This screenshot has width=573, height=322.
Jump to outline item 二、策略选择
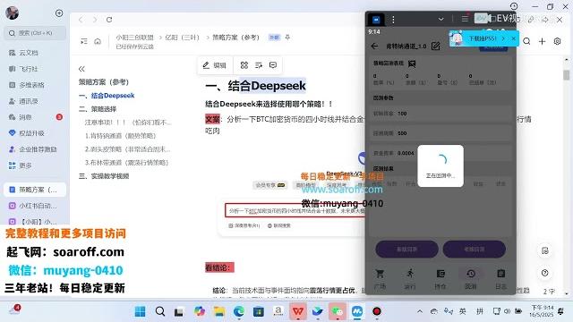pyautogui.click(x=98, y=109)
